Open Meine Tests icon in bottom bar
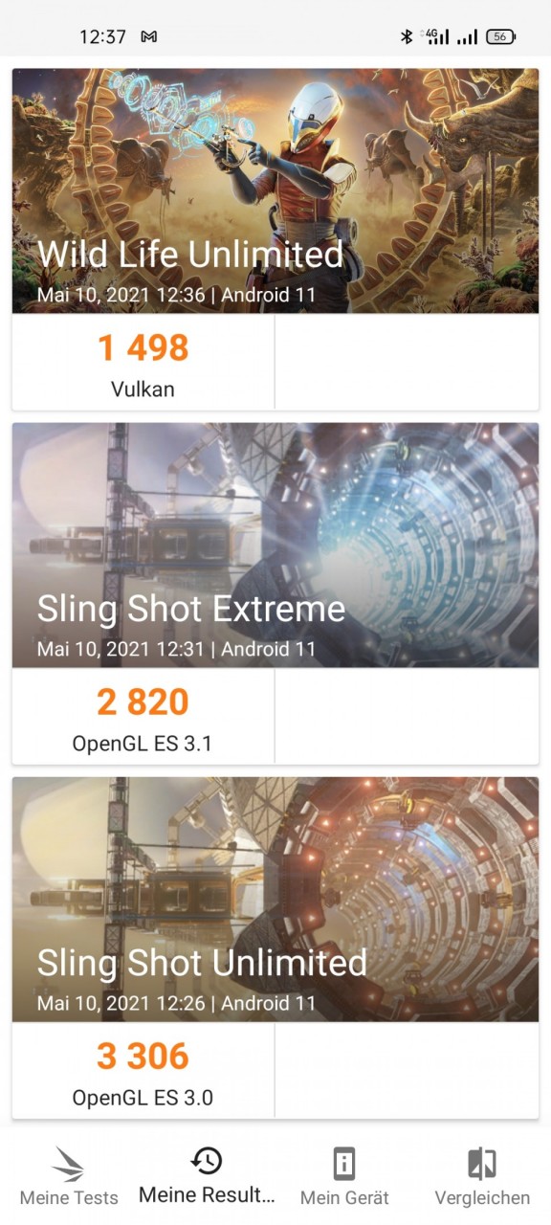 tap(69, 1163)
